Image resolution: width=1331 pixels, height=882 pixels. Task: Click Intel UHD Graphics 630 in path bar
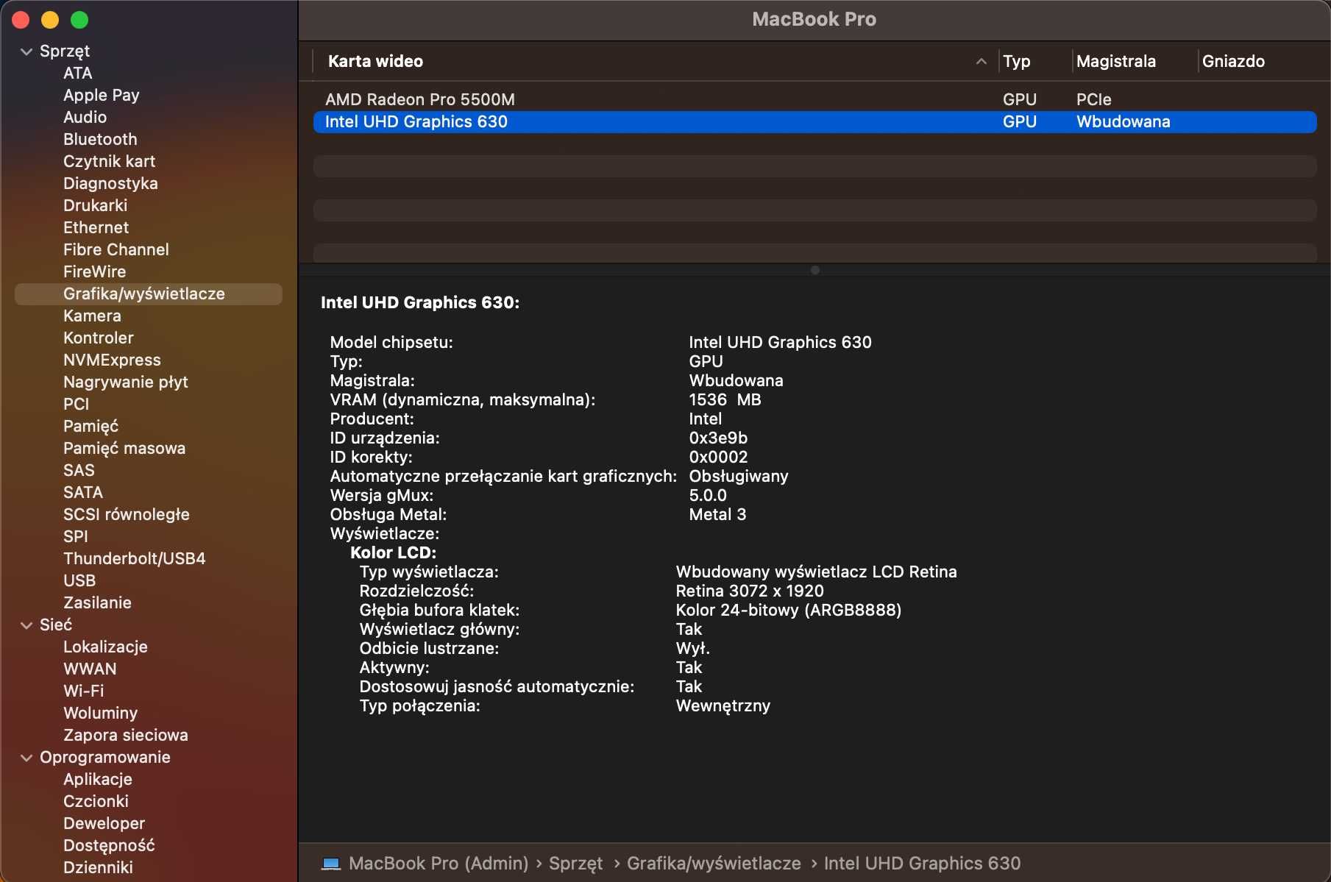923,864
